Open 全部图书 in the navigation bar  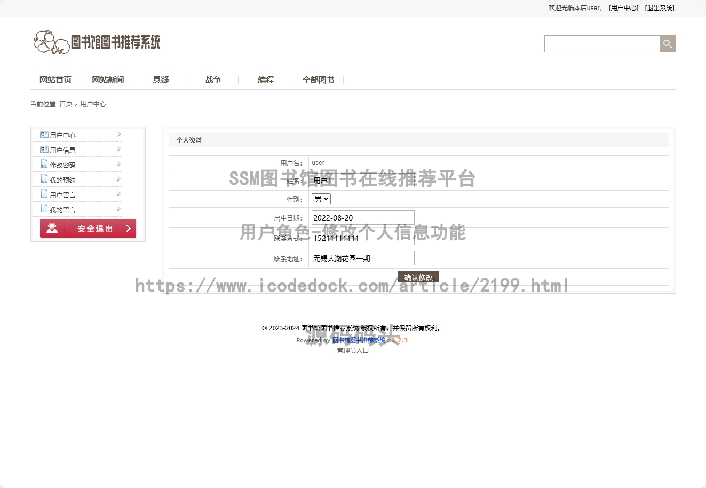click(319, 80)
